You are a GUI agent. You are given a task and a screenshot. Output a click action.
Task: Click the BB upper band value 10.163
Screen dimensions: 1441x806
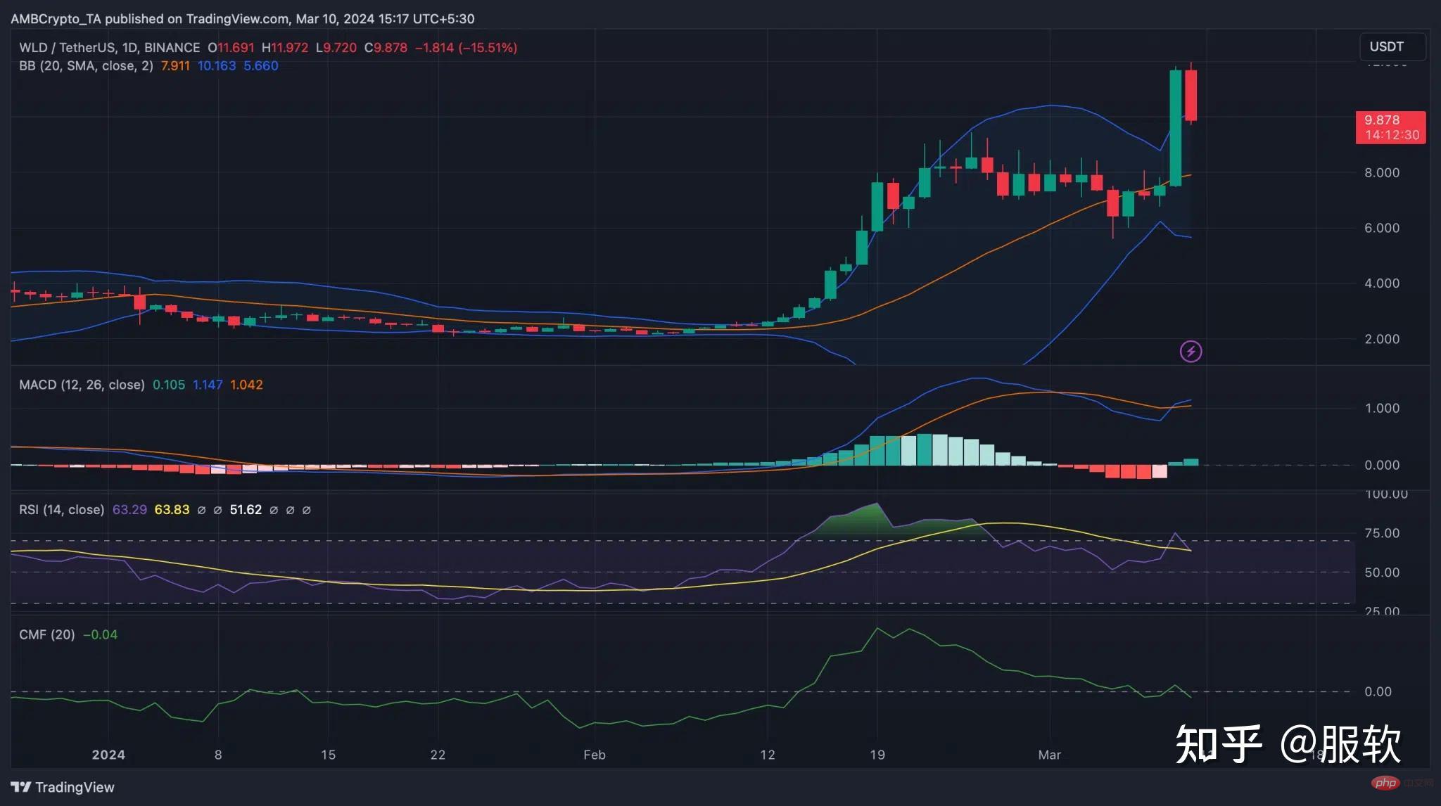217,65
